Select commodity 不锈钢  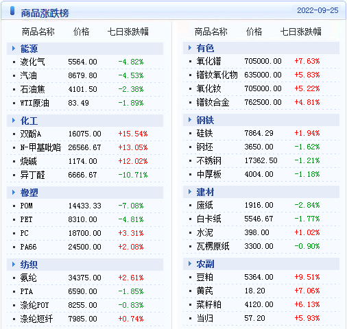pyautogui.click(x=208, y=160)
